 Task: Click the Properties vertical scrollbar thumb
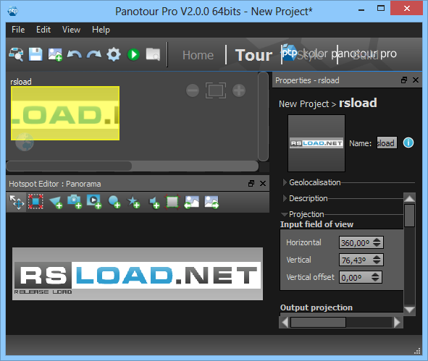pyautogui.click(x=409, y=216)
